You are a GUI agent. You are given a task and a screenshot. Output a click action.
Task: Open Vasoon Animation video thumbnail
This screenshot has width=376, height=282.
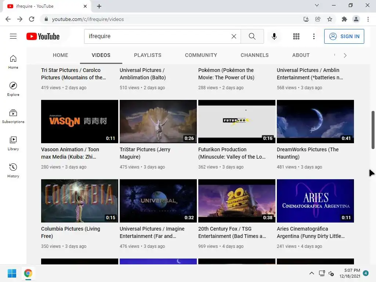[x=80, y=122]
